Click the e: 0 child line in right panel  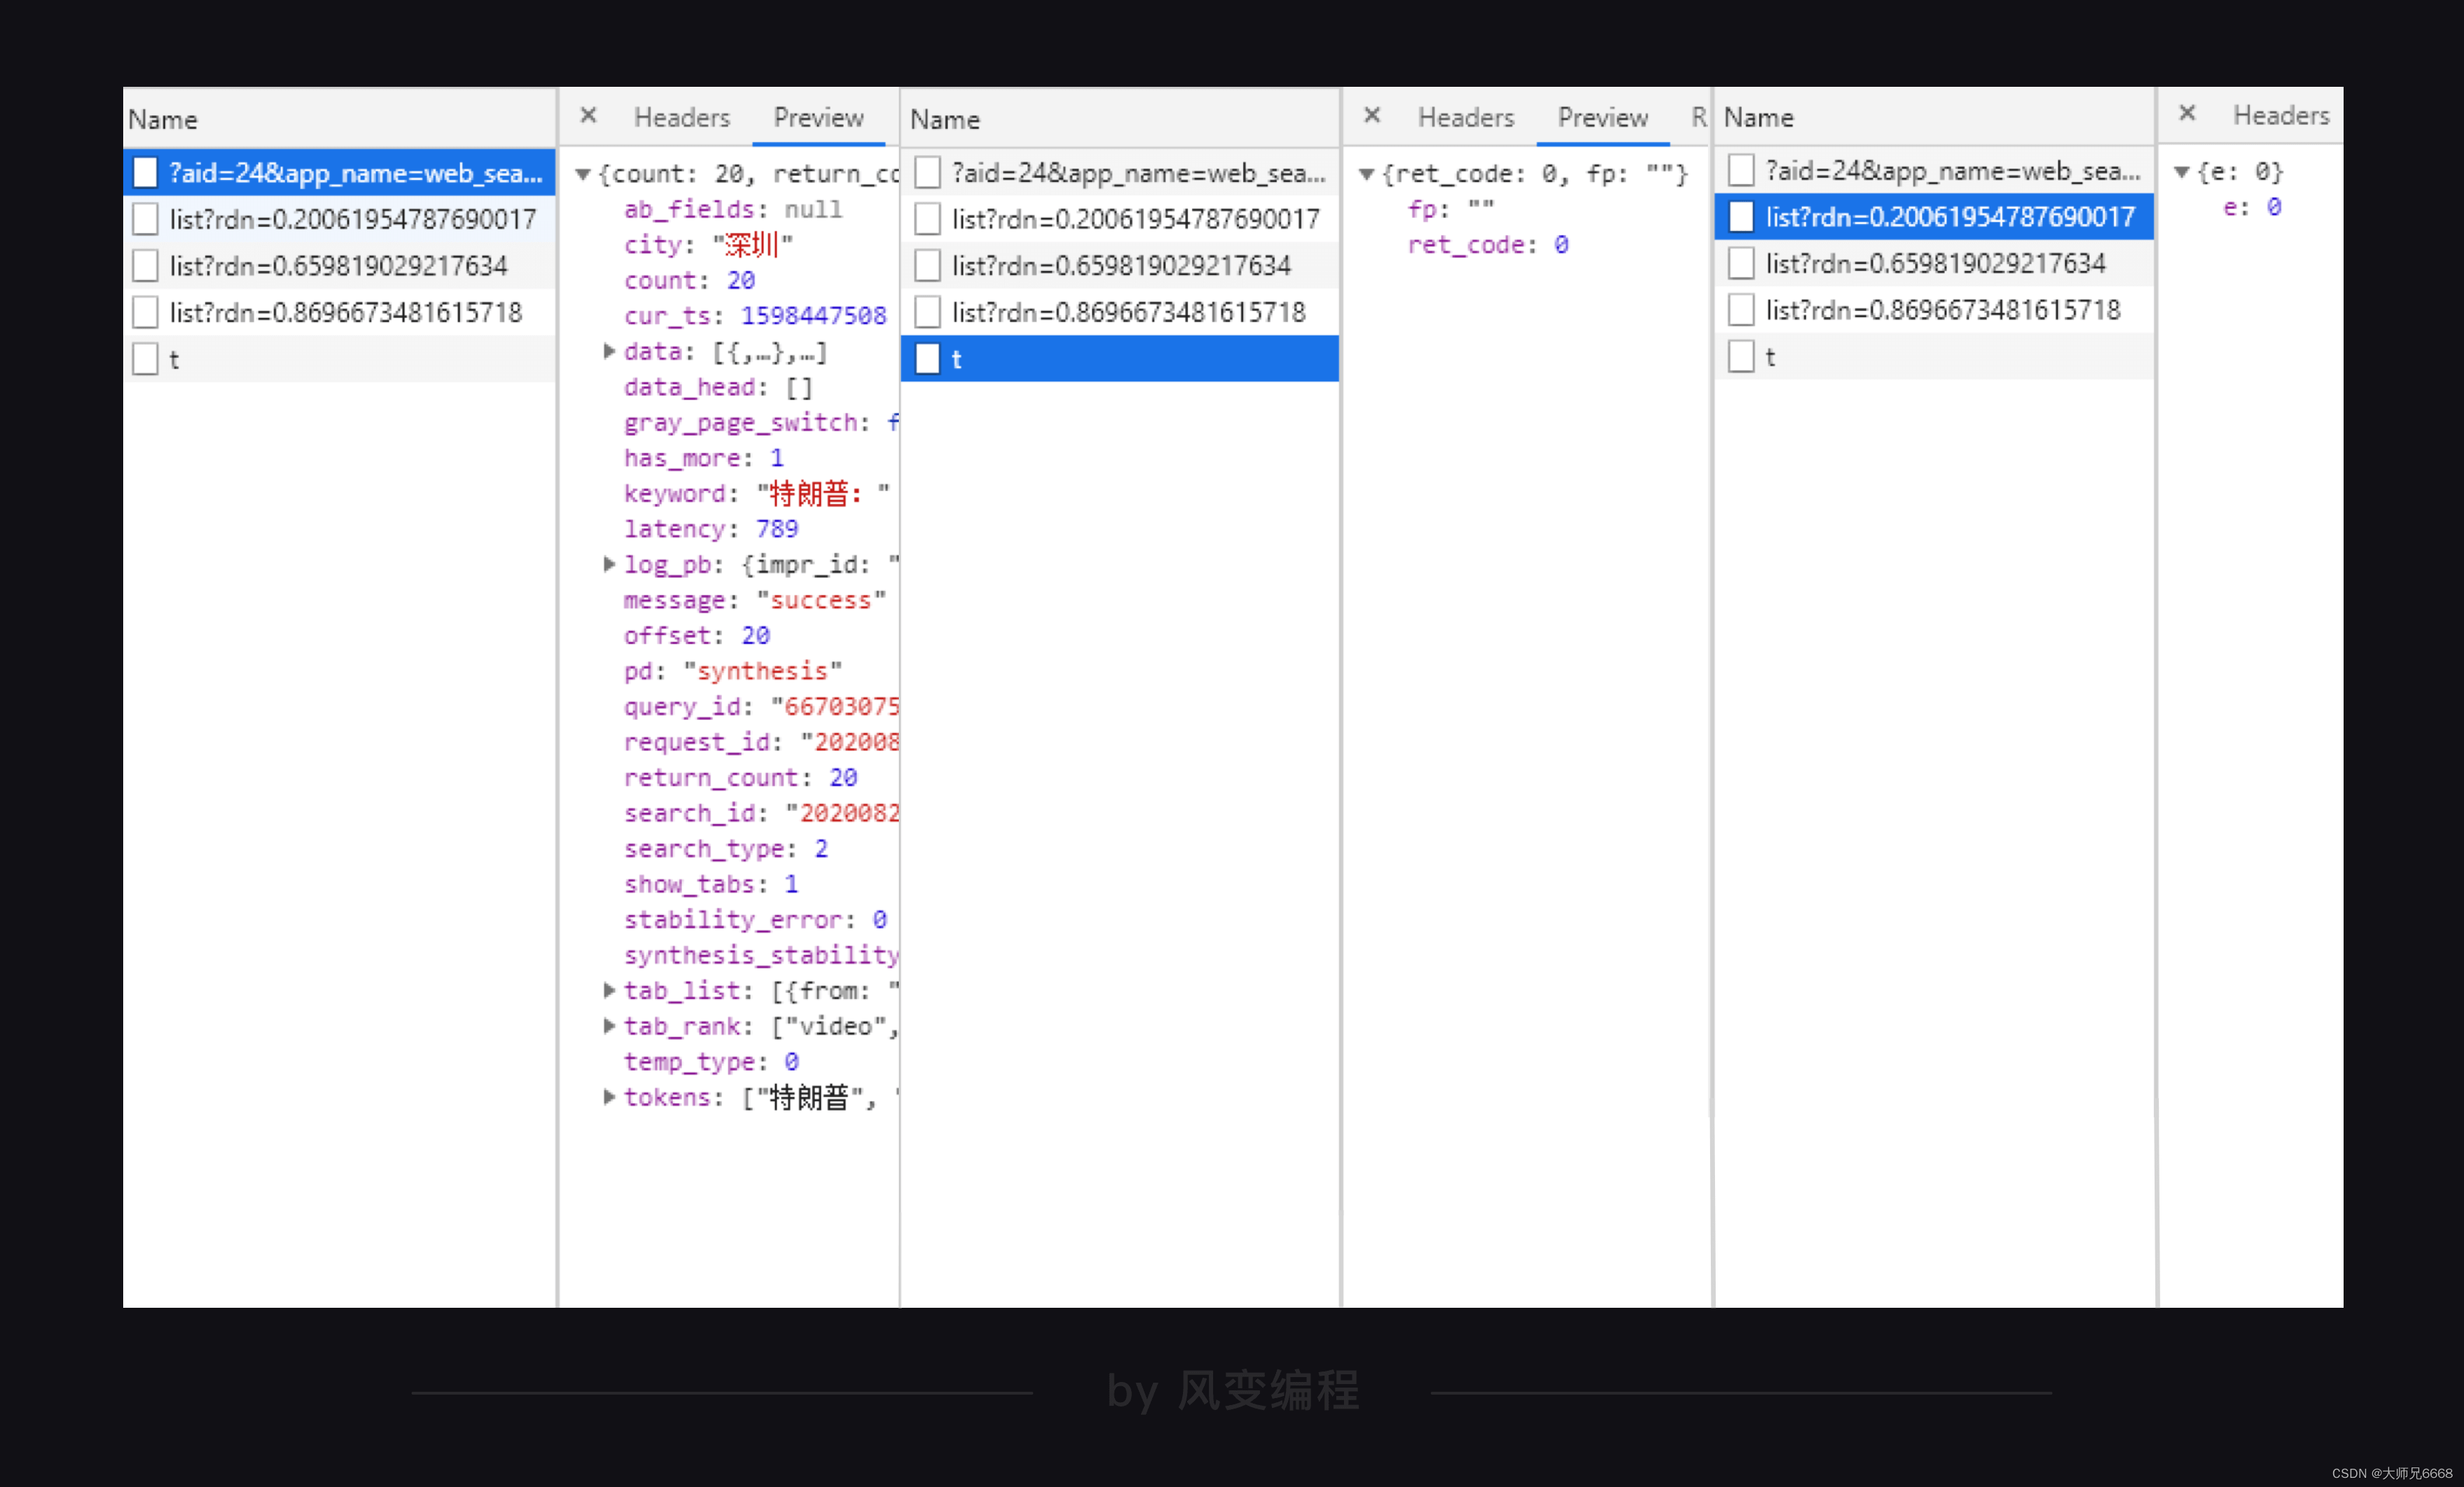tap(2252, 207)
